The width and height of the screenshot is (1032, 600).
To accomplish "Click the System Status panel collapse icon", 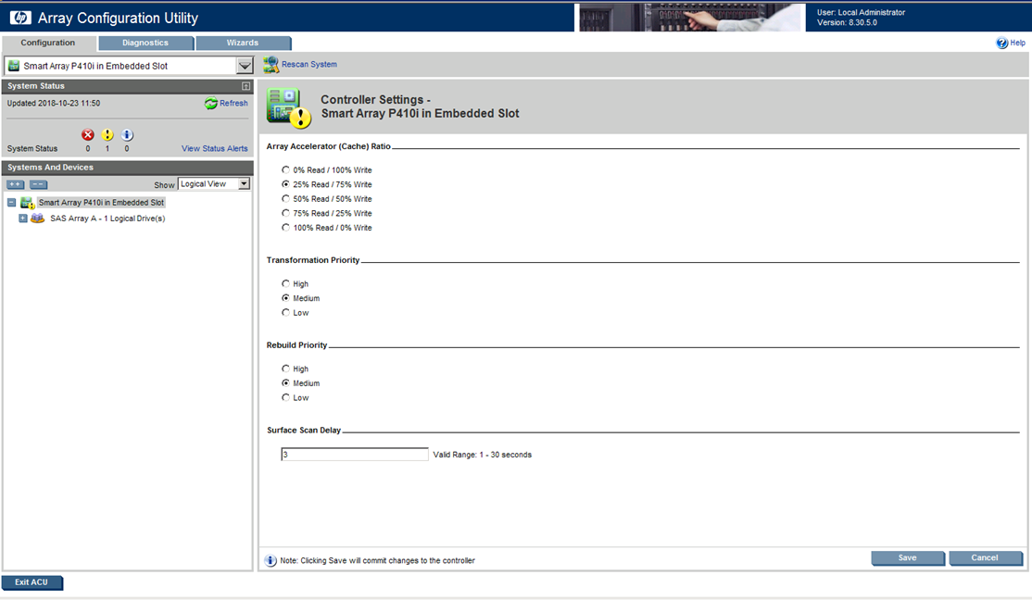I will [x=245, y=86].
